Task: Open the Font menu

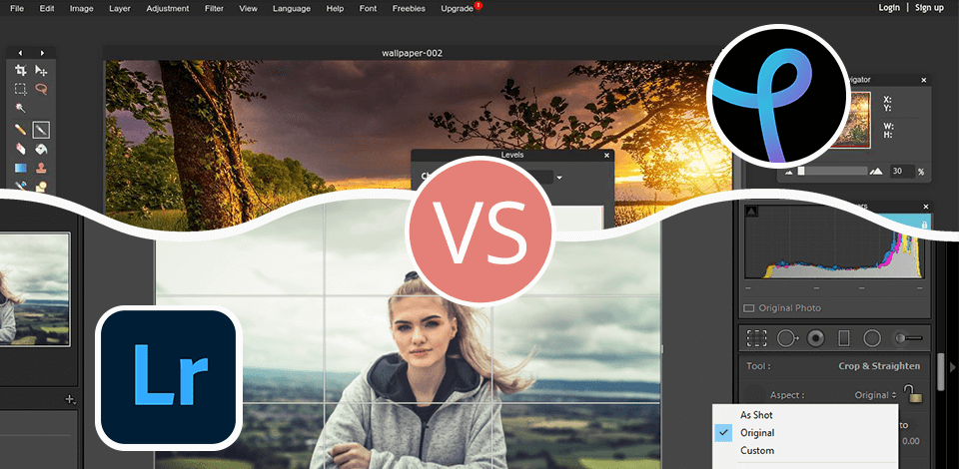Action: click(x=369, y=9)
